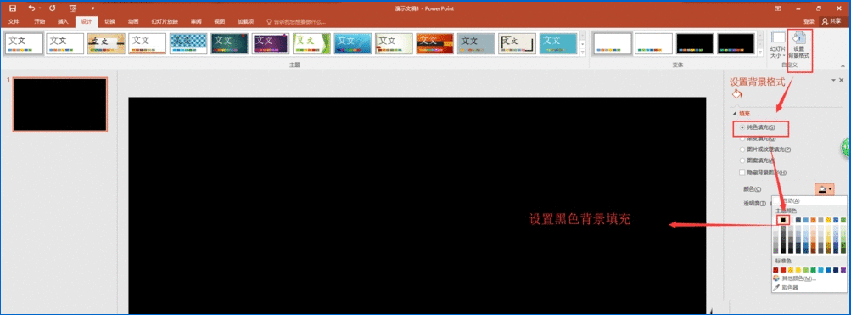Viewport: 851px width, 315px height.
Task: Select the first white Office theme thumbnail
Action: (x=24, y=43)
